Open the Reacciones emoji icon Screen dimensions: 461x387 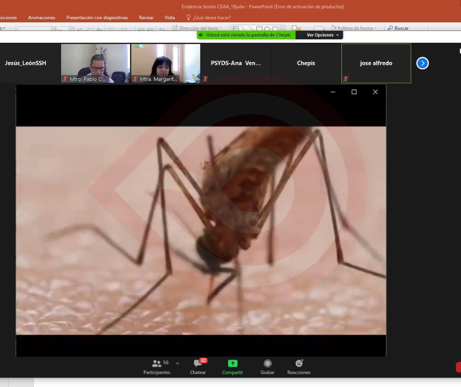pyautogui.click(x=299, y=364)
